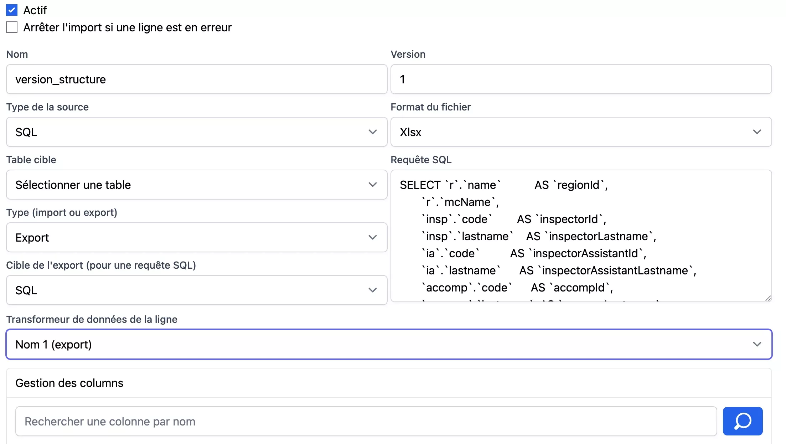
Task: Open the Format du fichier Xlsx dropdown
Action: 581,132
